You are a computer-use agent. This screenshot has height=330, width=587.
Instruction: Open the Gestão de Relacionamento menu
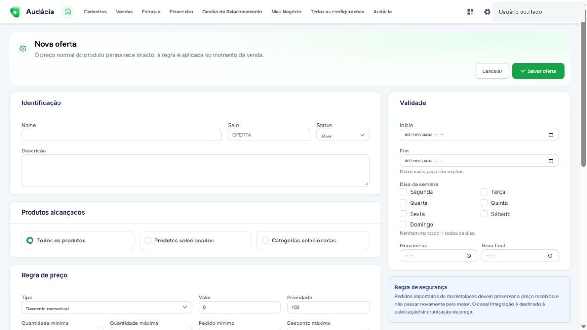232,12
